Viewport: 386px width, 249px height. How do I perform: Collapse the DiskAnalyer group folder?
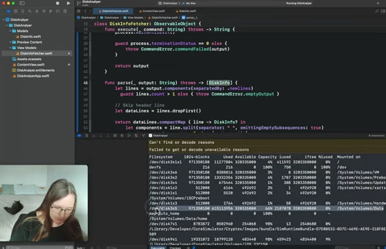[x=7, y=26]
